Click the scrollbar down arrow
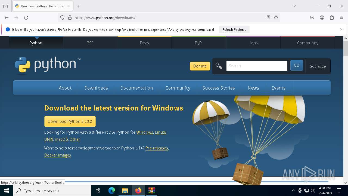This screenshot has width=348, height=196. tap(346, 183)
